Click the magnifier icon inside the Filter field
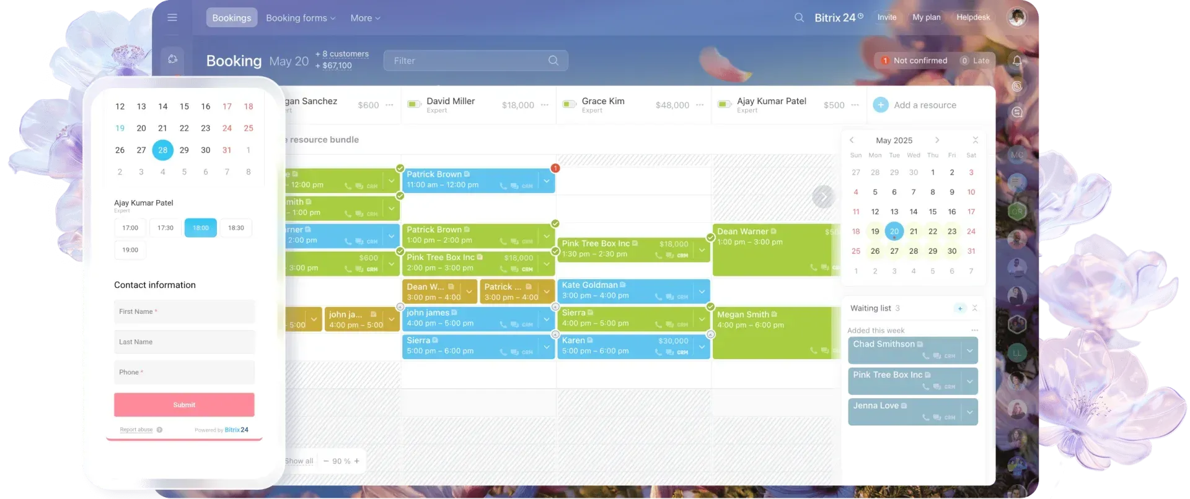The width and height of the screenshot is (1190, 499). click(553, 61)
